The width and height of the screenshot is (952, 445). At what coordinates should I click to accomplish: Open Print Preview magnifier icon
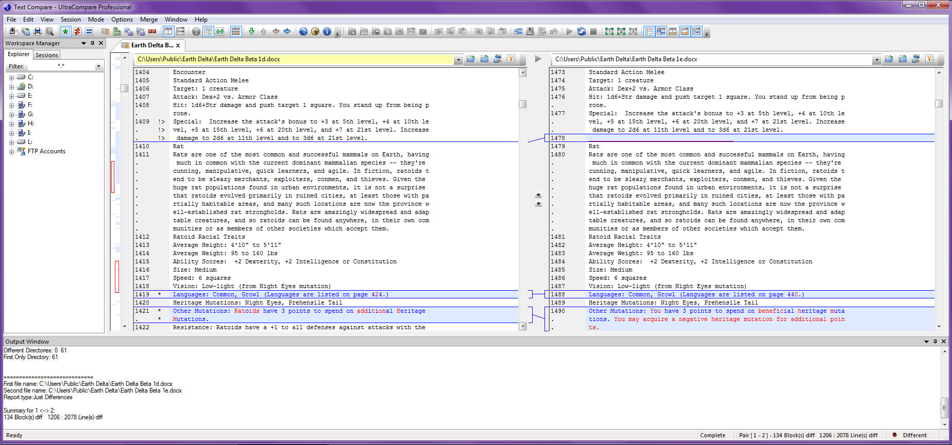pos(49,32)
